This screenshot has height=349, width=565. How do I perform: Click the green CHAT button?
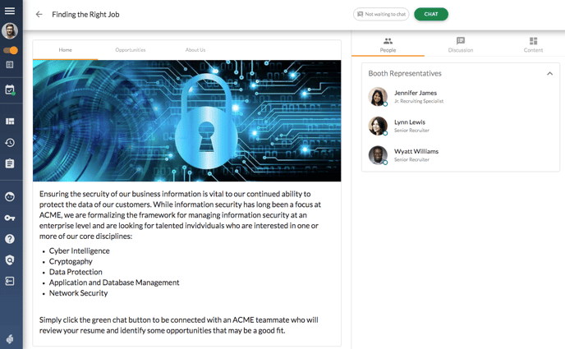(431, 14)
